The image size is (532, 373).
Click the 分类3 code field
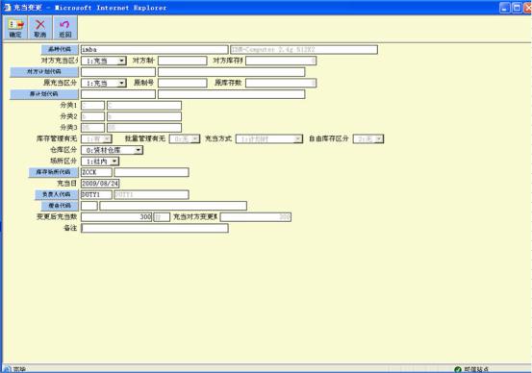[x=92, y=128]
